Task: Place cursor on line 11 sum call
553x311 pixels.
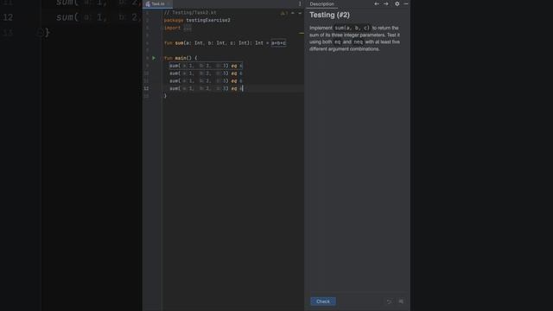Action: point(206,81)
